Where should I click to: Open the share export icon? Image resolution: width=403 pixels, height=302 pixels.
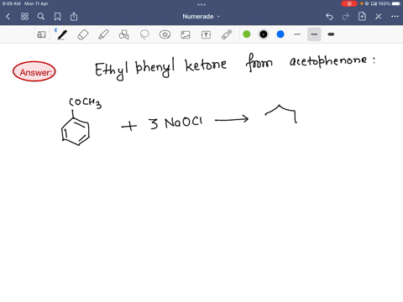click(74, 17)
